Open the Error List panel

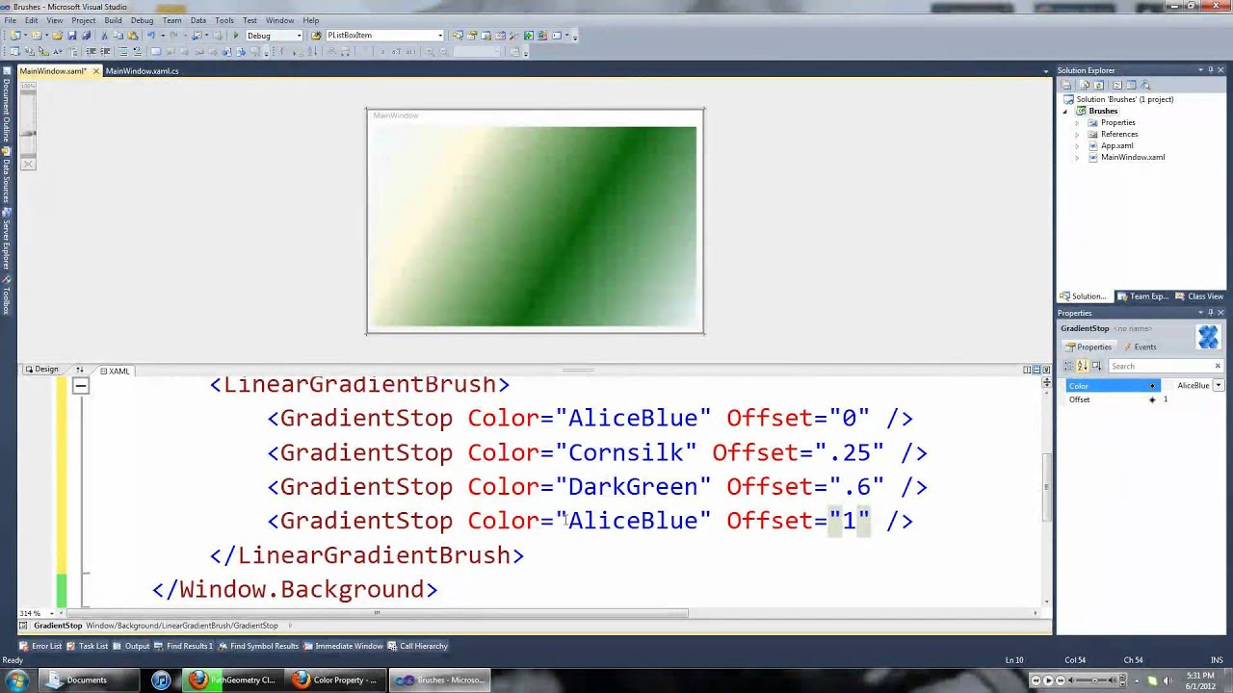pos(40,646)
